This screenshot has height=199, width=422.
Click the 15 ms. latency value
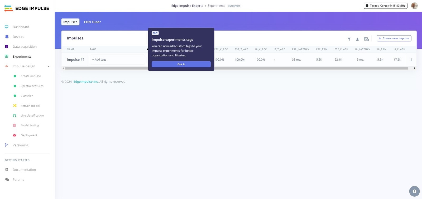click(359, 60)
